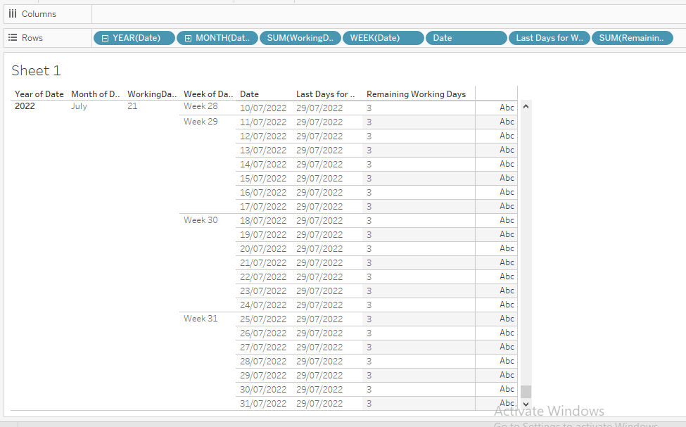
Task: Click the 10/07/2022 date cell
Action: coord(262,107)
